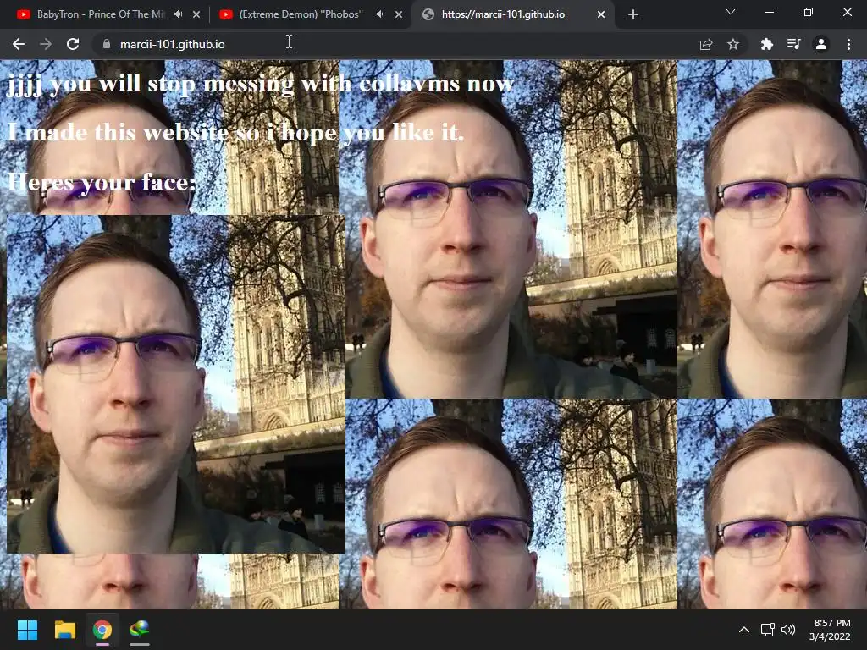Open the media control icon in toolbar

(x=794, y=44)
